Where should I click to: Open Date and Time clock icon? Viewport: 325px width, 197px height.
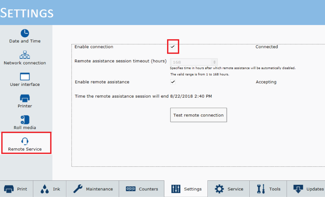[x=25, y=33]
